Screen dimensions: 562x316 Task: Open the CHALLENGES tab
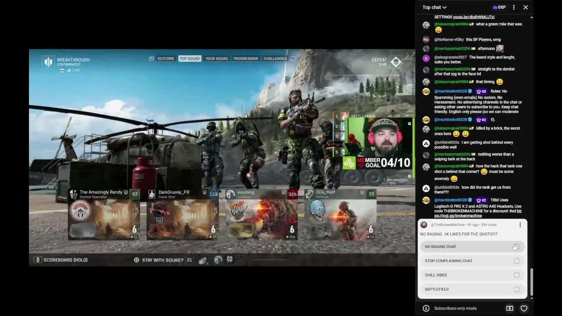[x=275, y=58]
